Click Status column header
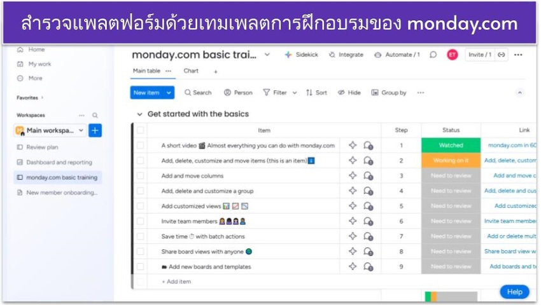541x305 pixels. pos(451,130)
